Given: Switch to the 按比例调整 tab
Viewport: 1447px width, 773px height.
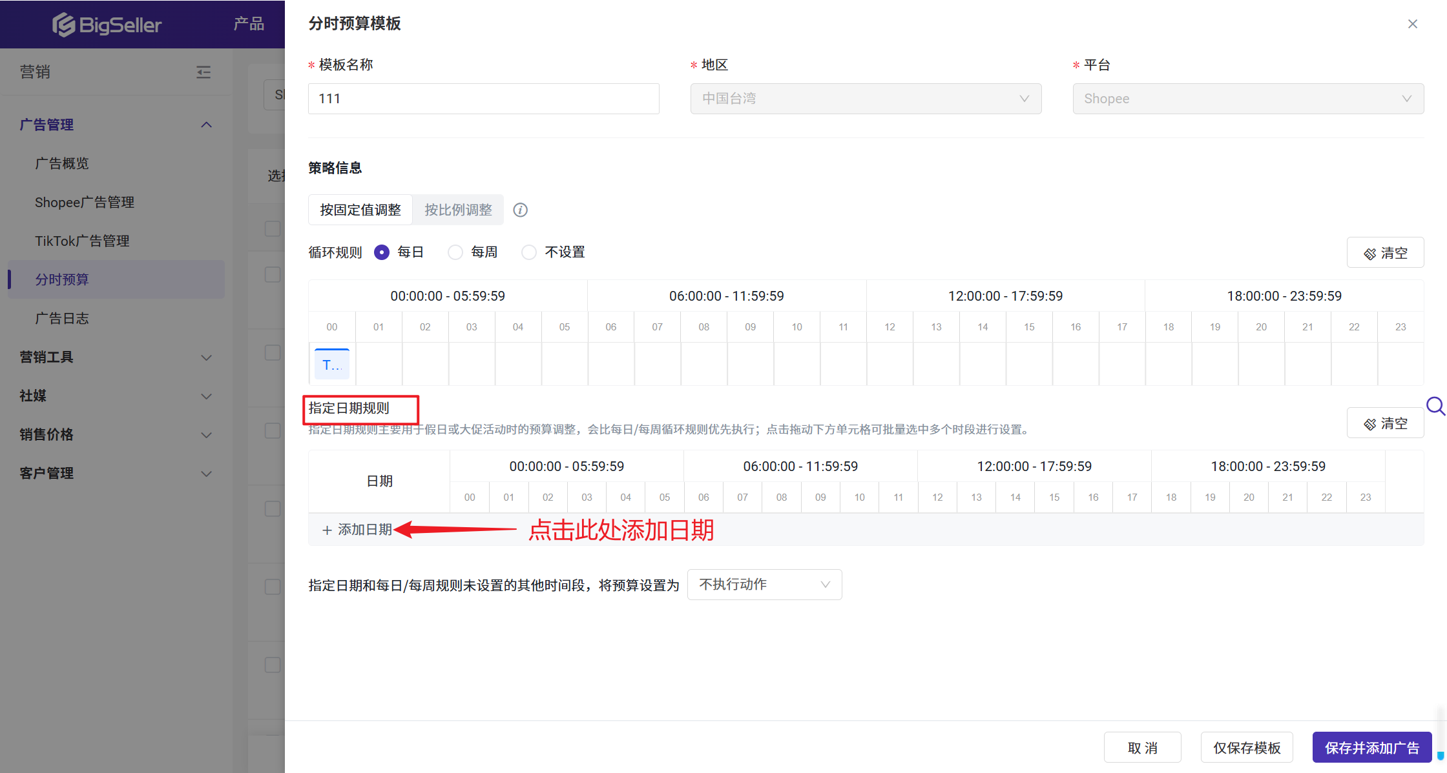Looking at the screenshot, I should tap(458, 210).
